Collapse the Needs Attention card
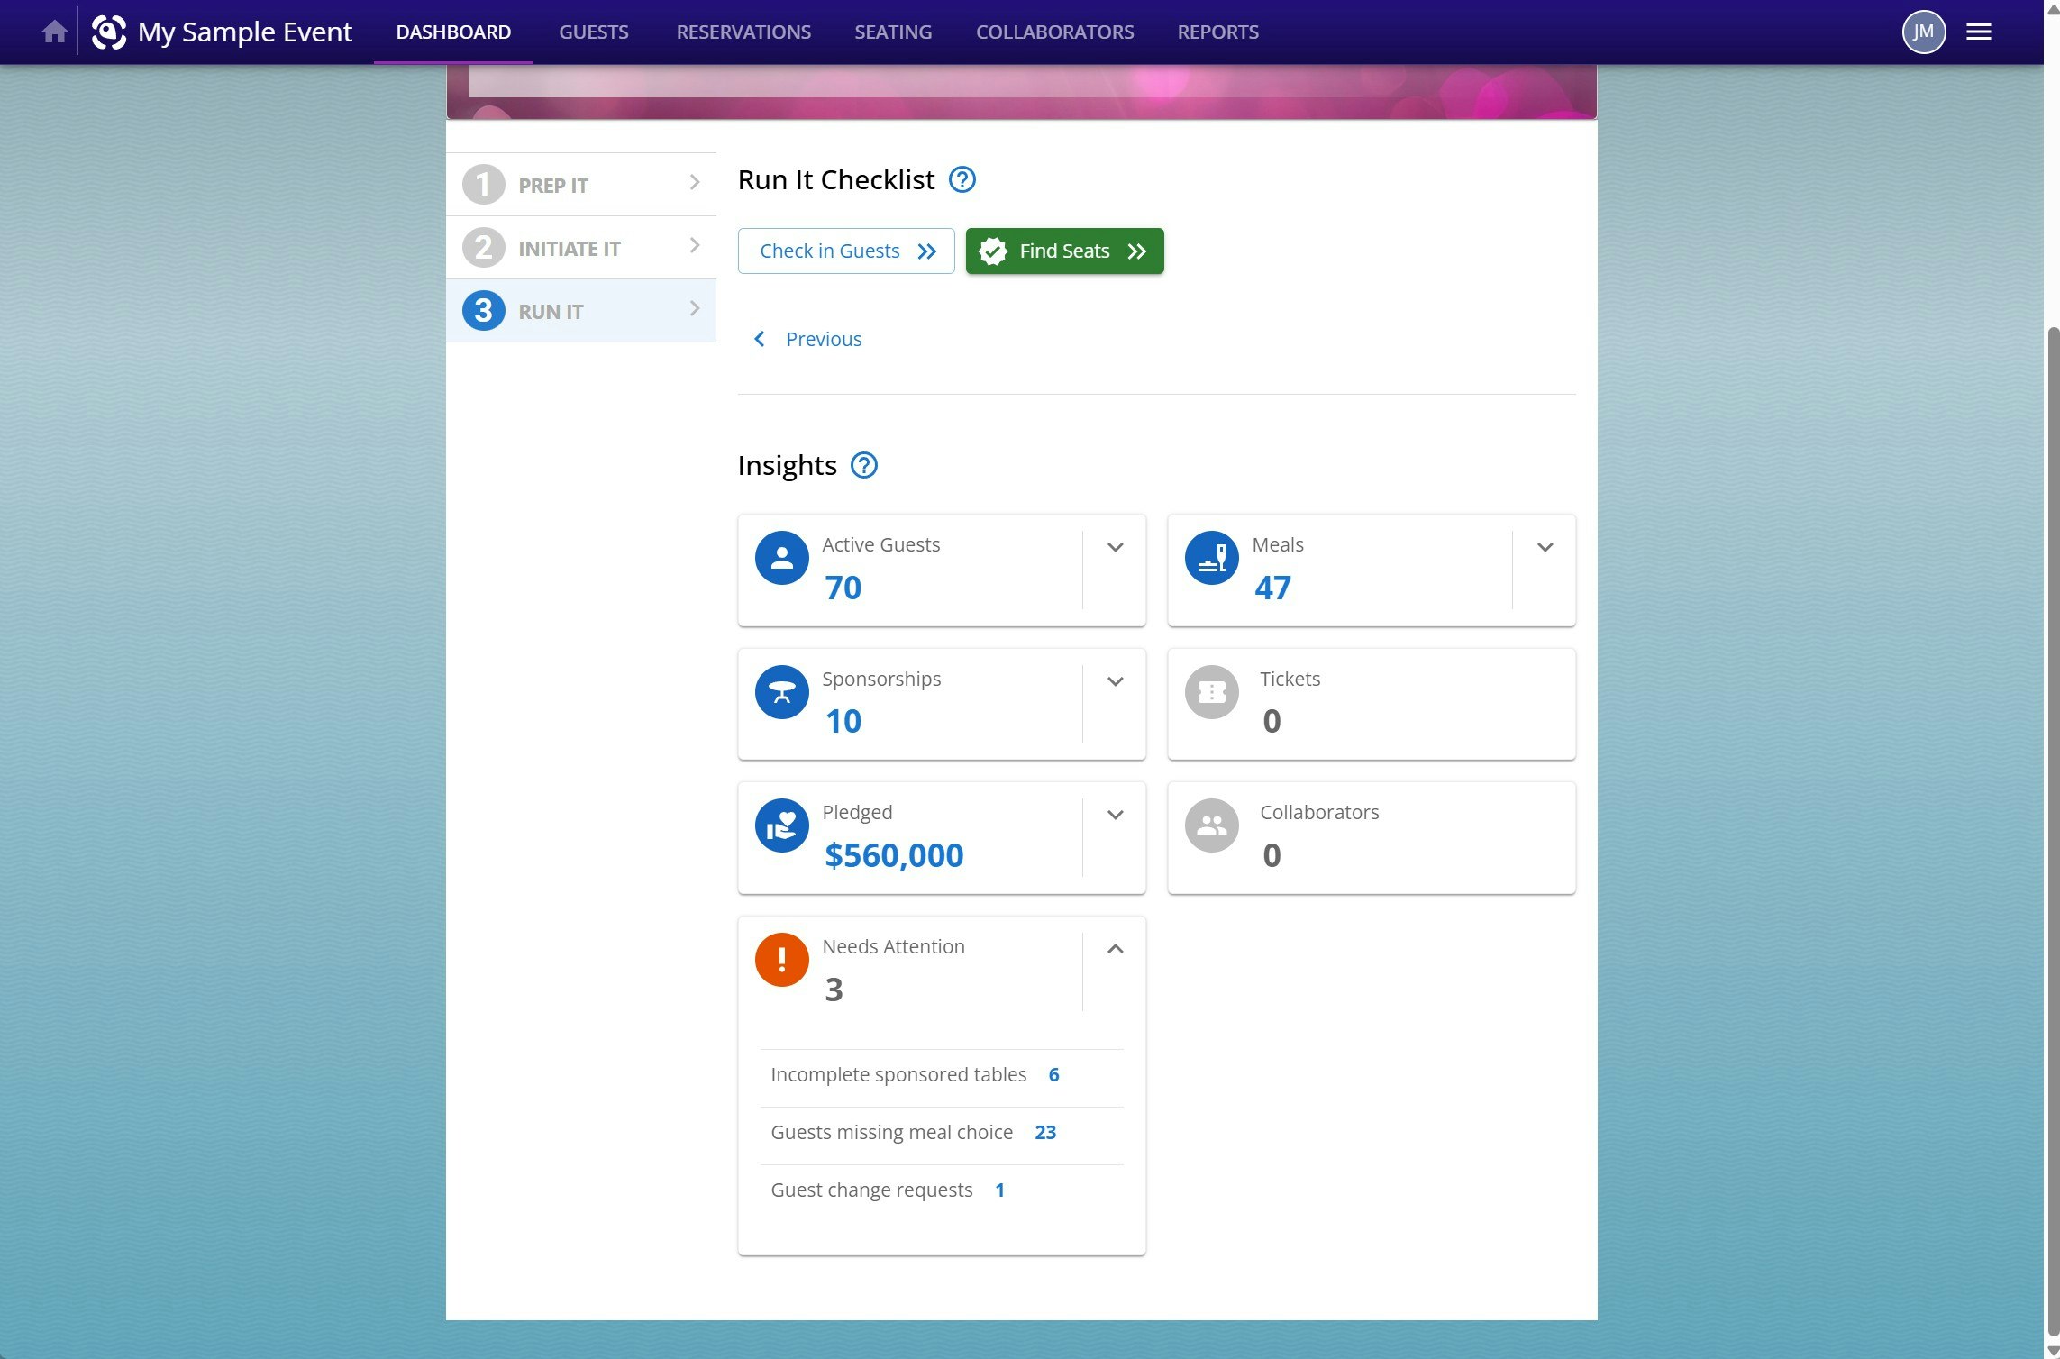The width and height of the screenshot is (2060, 1359). click(1115, 949)
